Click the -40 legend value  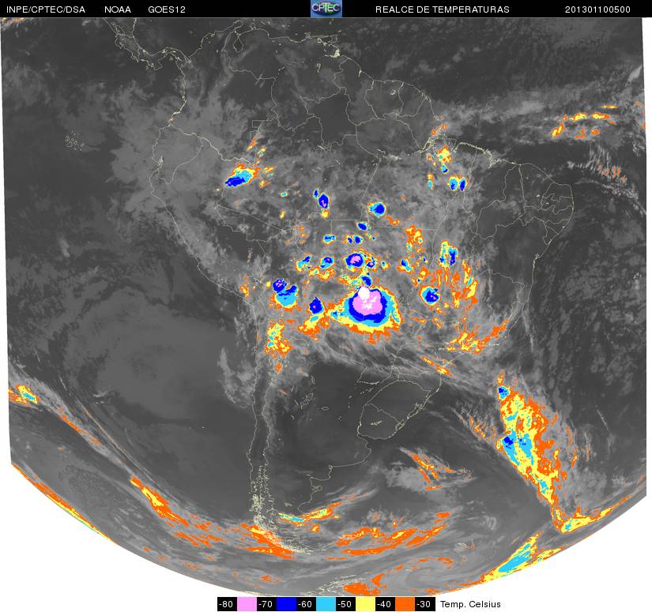click(x=385, y=603)
